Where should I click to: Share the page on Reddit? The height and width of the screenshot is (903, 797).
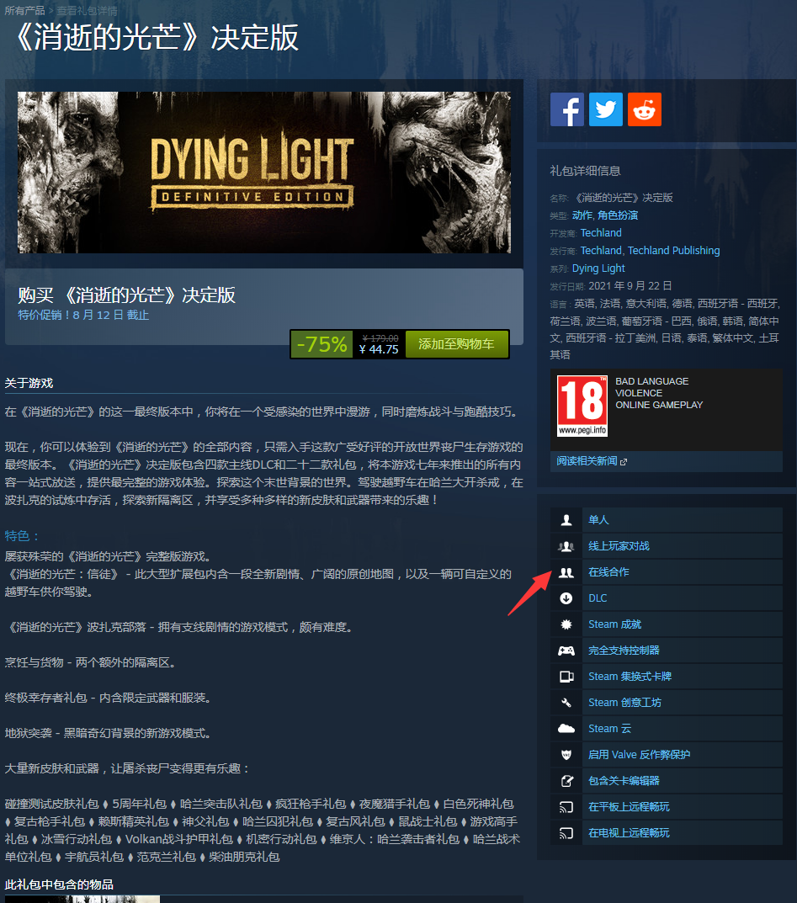pos(644,109)
